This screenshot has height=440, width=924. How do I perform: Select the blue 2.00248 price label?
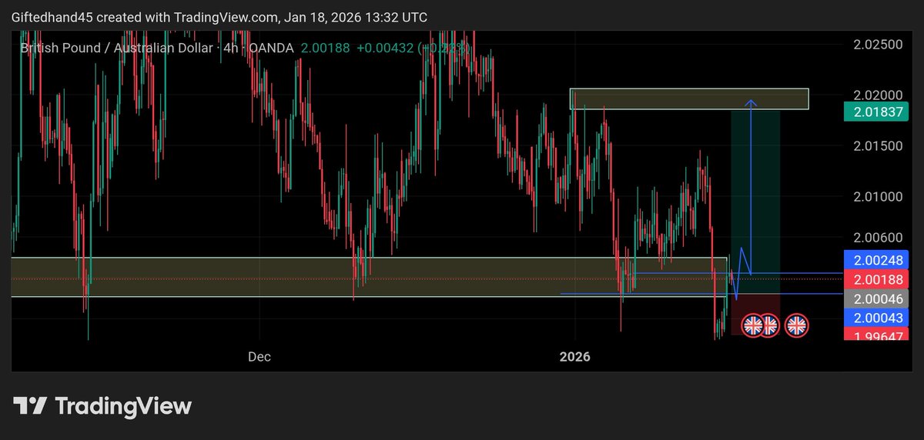(876, 259)
